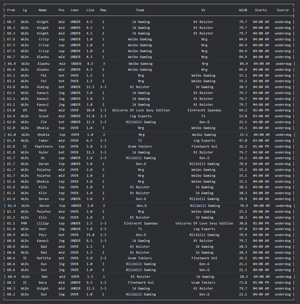
Task: Click the player name Peyz
Action: click(x=43, y=235)
